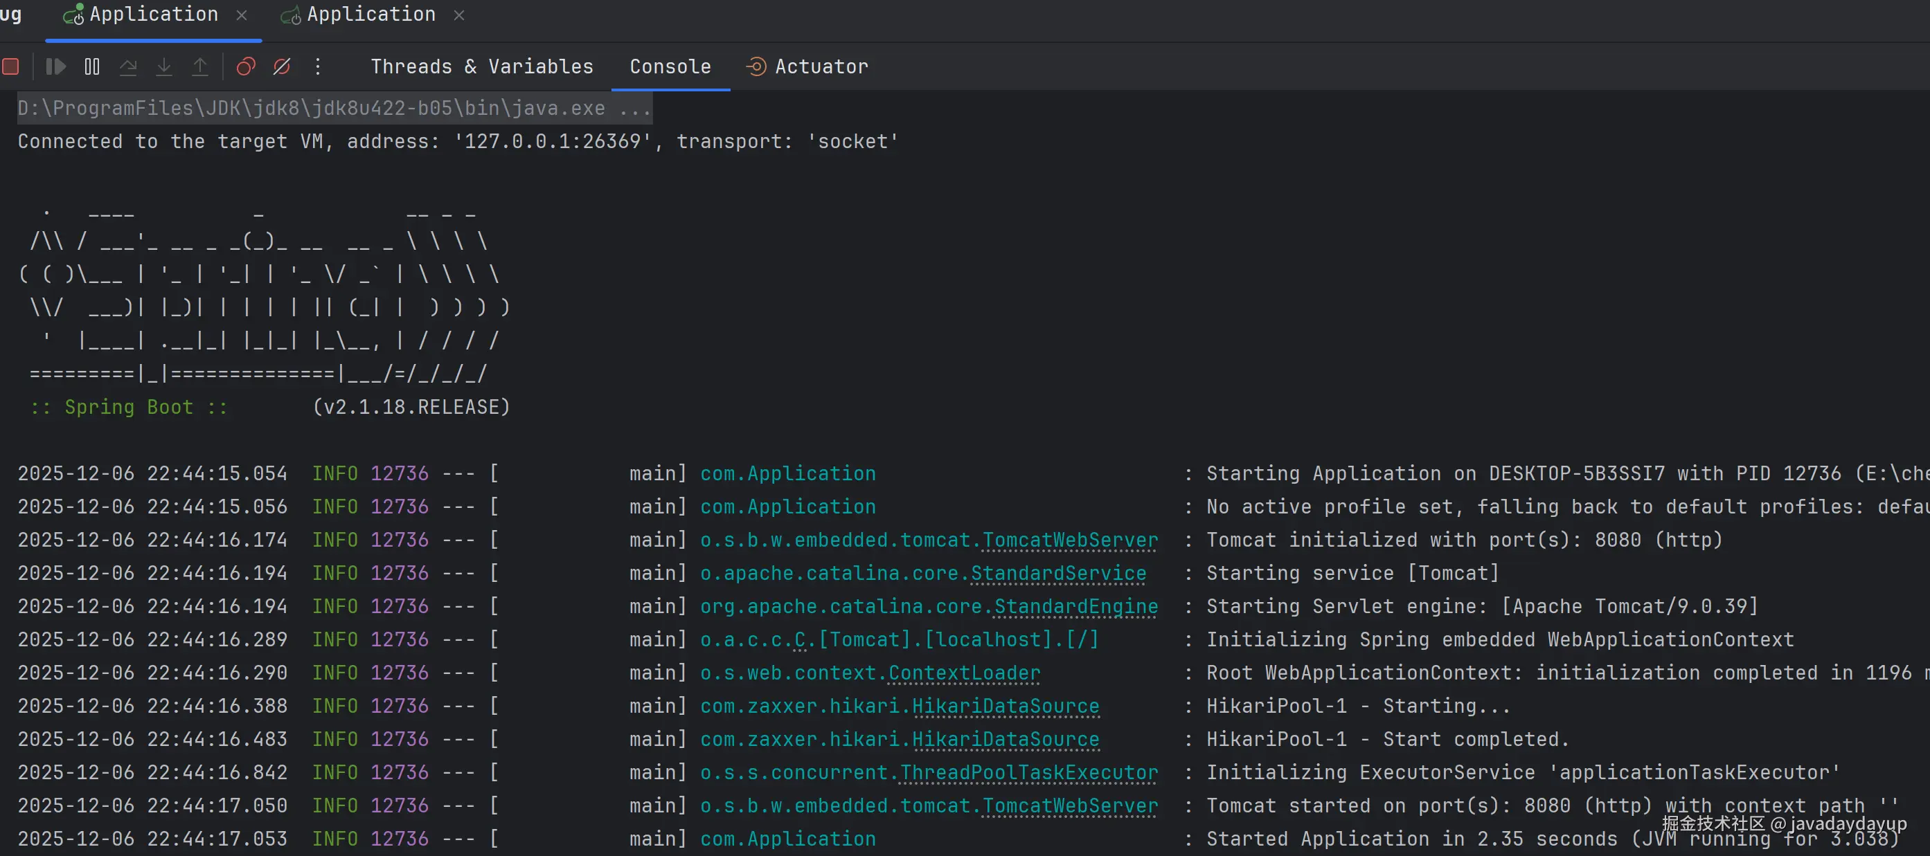Select the first Application debug tab
Screen dimensions: 1930x856
(153, 15)
